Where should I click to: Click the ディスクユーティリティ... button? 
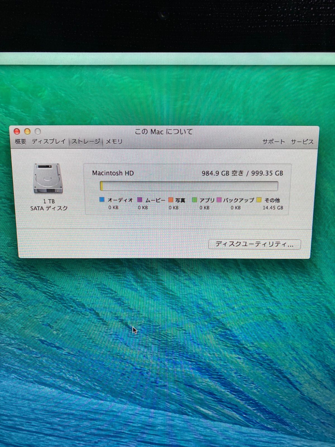pos(254,244)
